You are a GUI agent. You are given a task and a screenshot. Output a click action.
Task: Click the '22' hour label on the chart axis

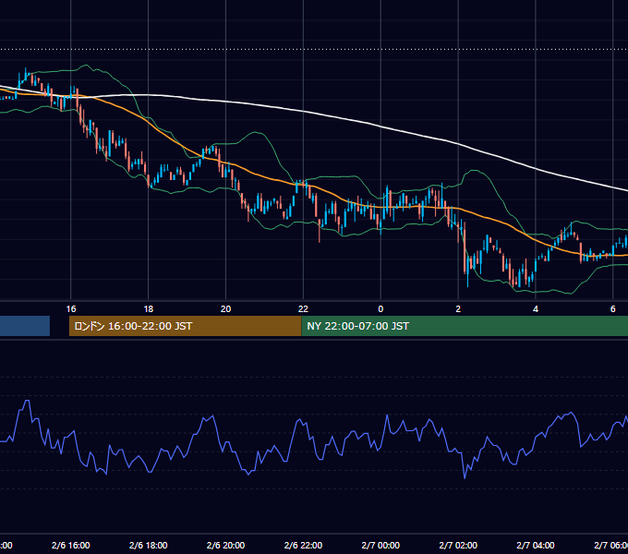pyautogui.click(x=303, y=309)
